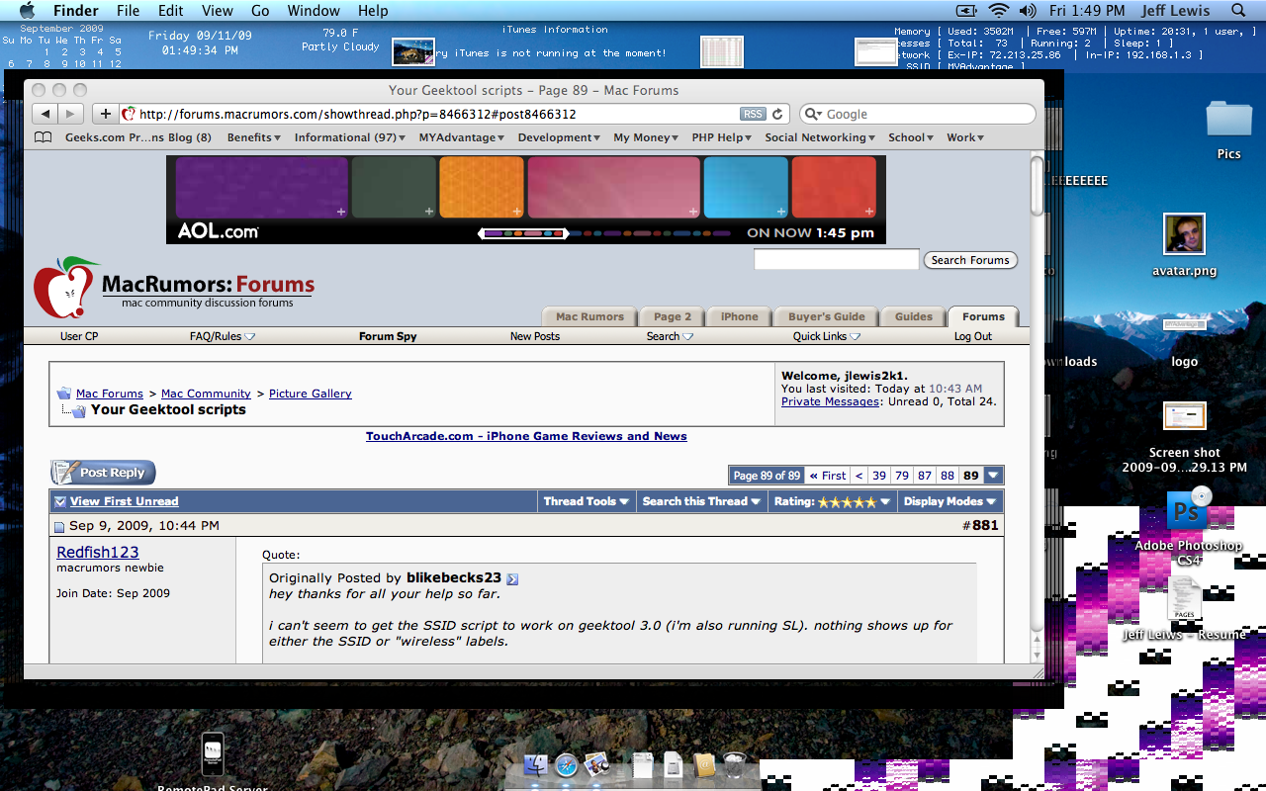The image size is (1266, 791).
Task: Add bookmark with the plus button
Action: point(105,114)
